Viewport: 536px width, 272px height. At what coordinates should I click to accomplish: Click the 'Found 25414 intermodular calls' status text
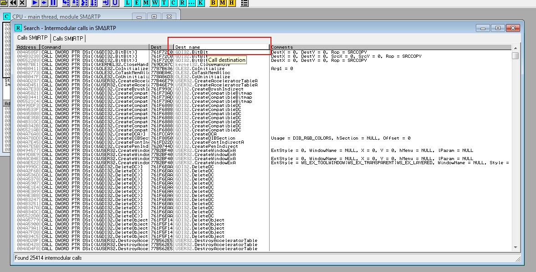[48, 258]
